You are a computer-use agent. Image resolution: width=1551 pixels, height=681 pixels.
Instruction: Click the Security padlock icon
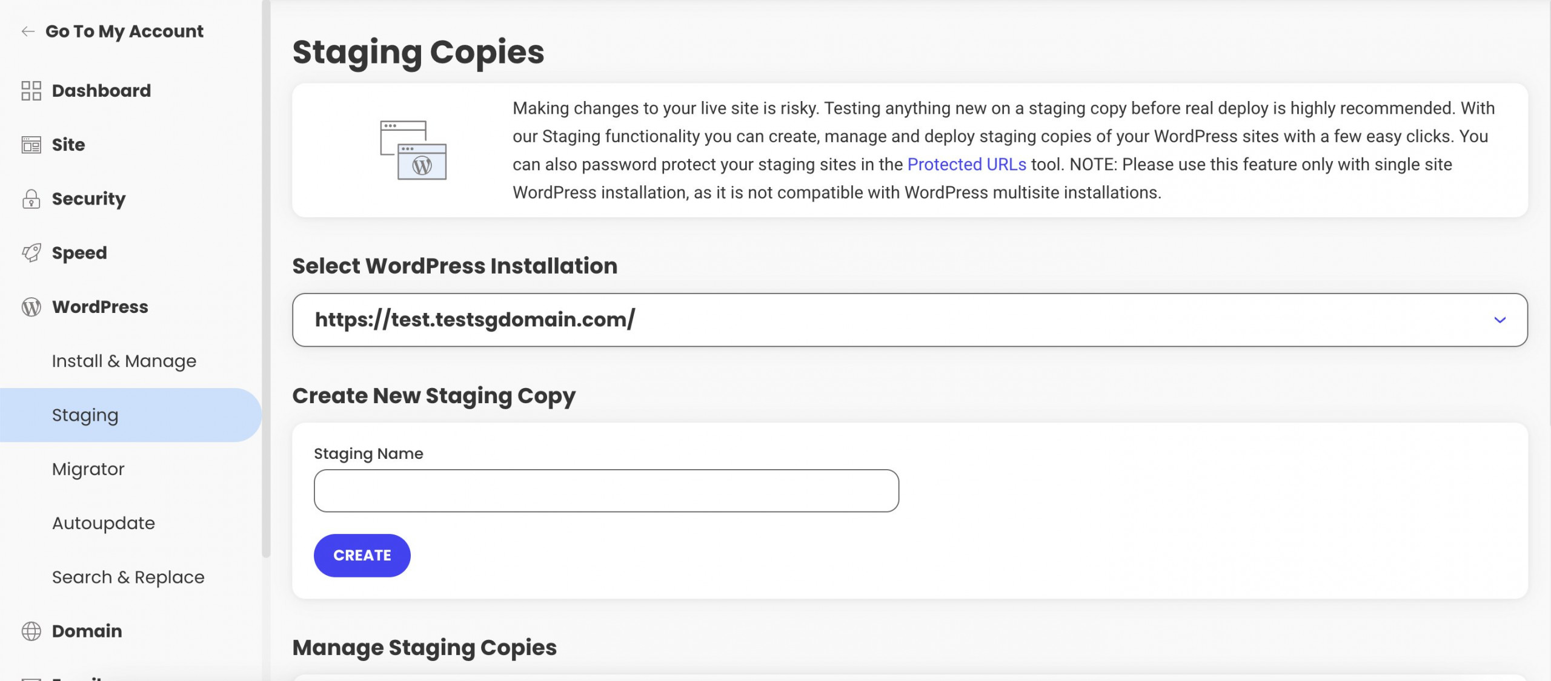(31, 199)
